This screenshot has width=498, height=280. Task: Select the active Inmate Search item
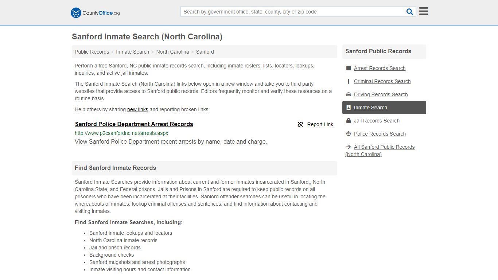tap(384, 108)
